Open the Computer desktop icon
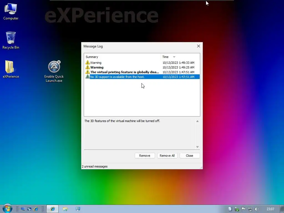The image size is (284, 213). (11, 11)
